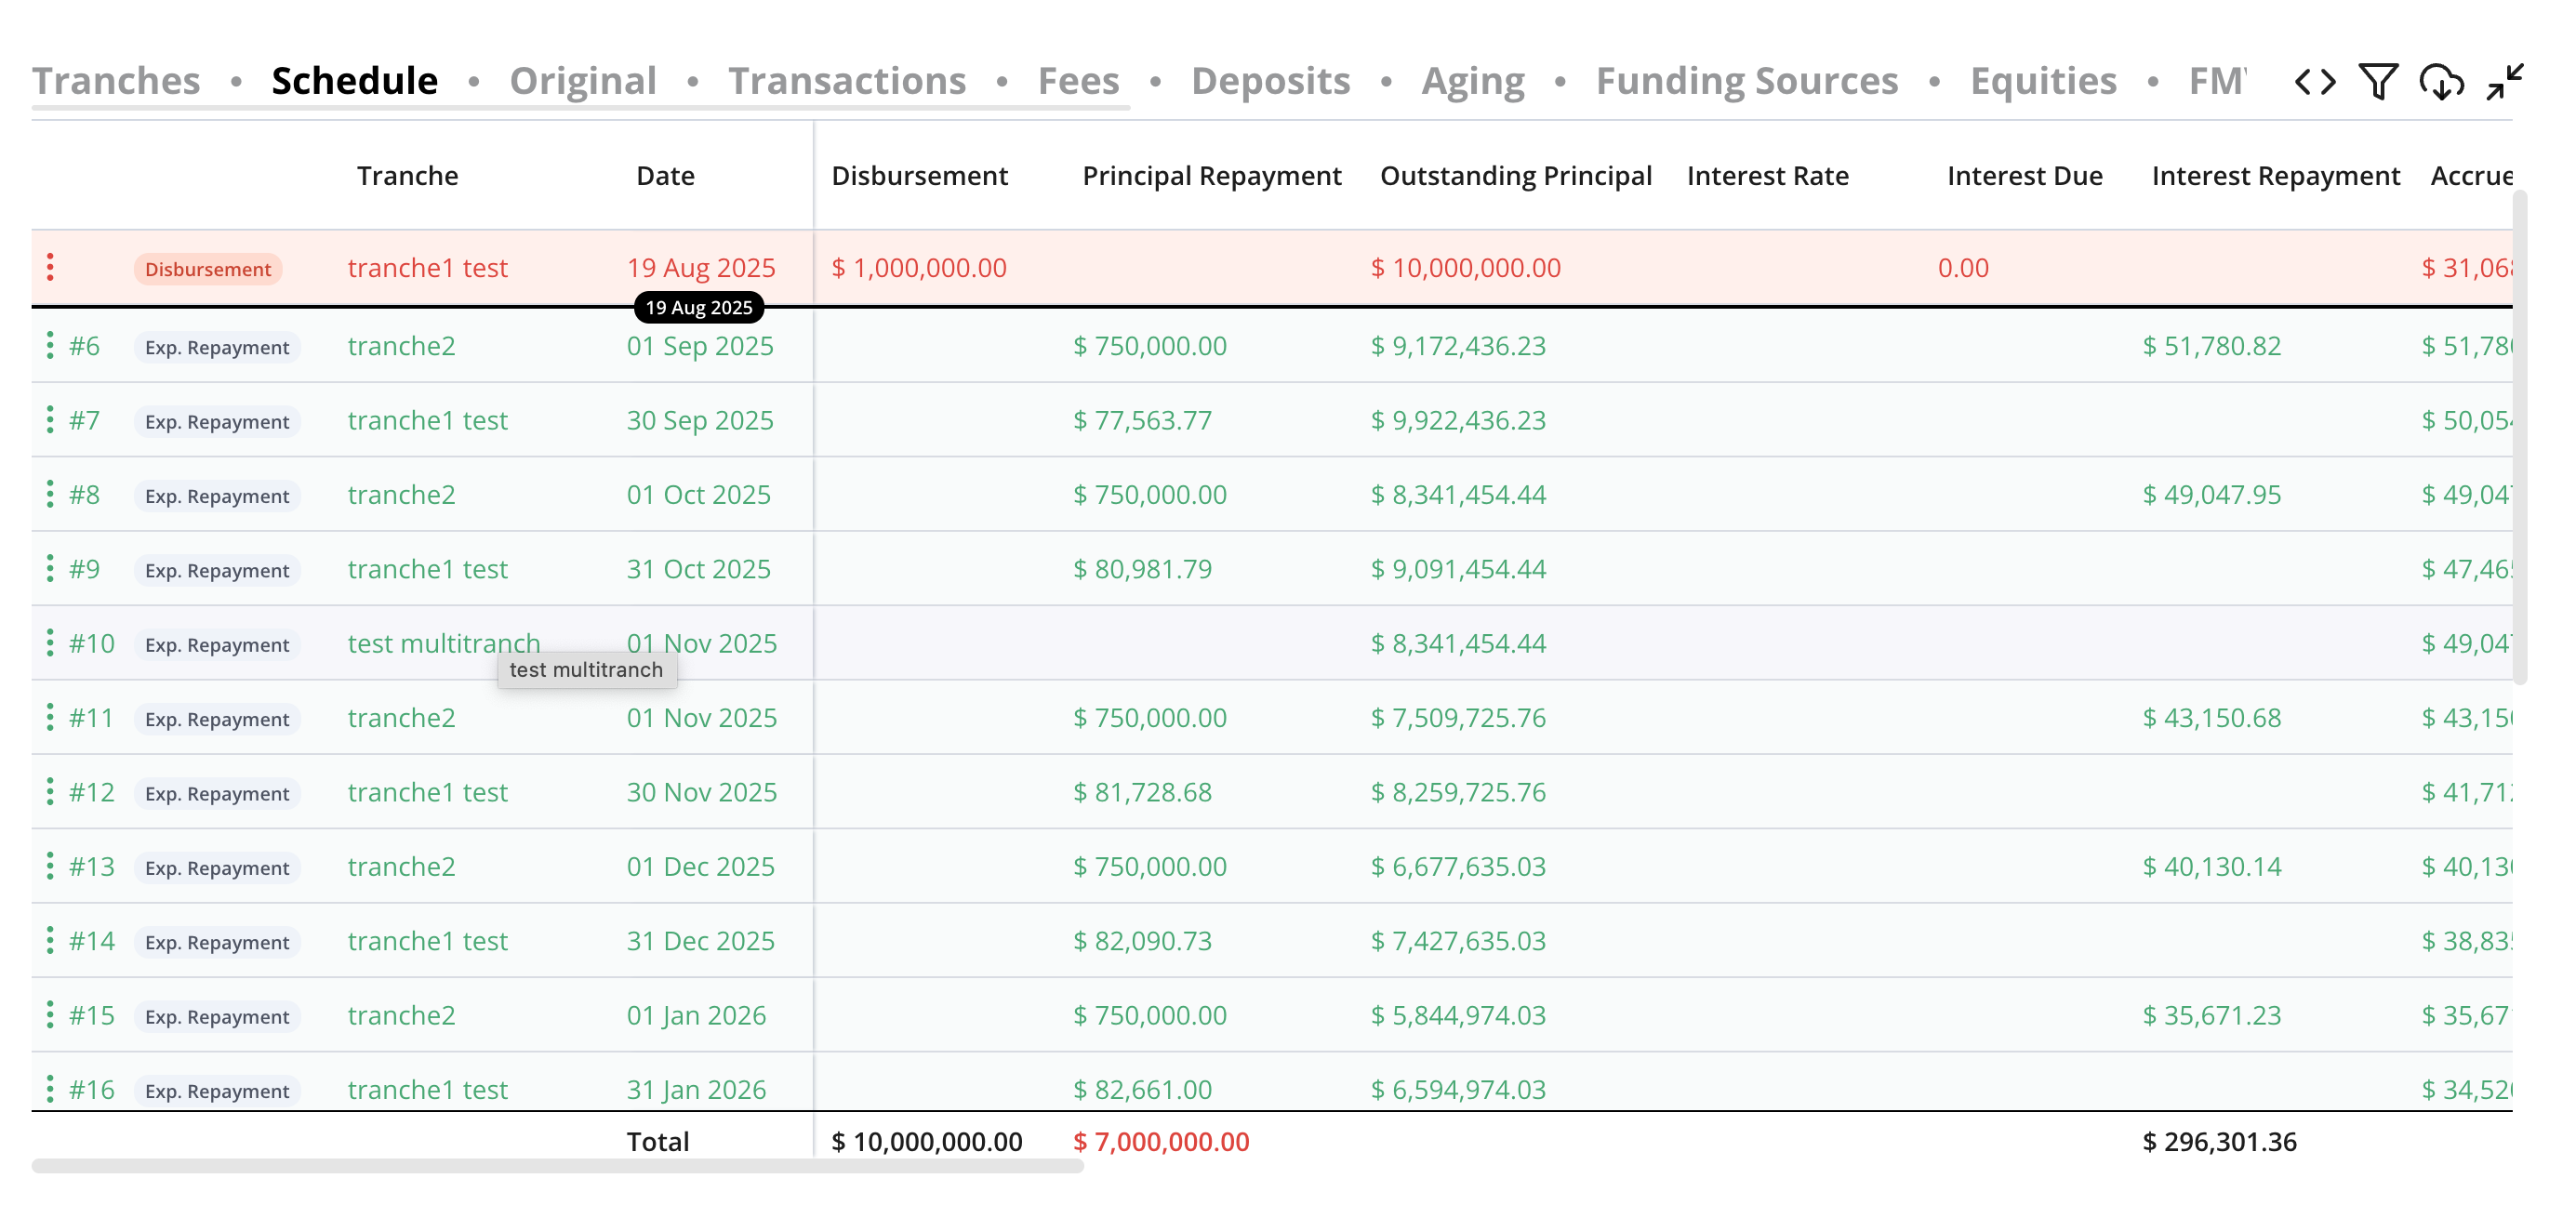Open three-dot menu for row #10
The image size is (2576, 1218).
tap(50, 643)
